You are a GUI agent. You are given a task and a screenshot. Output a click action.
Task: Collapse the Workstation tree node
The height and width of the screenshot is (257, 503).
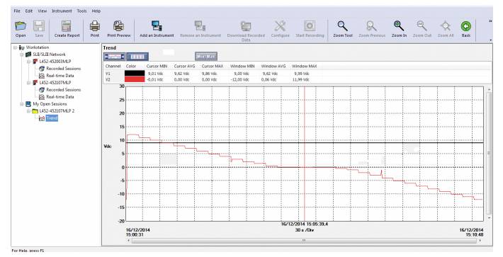click(x=15, y=47)
